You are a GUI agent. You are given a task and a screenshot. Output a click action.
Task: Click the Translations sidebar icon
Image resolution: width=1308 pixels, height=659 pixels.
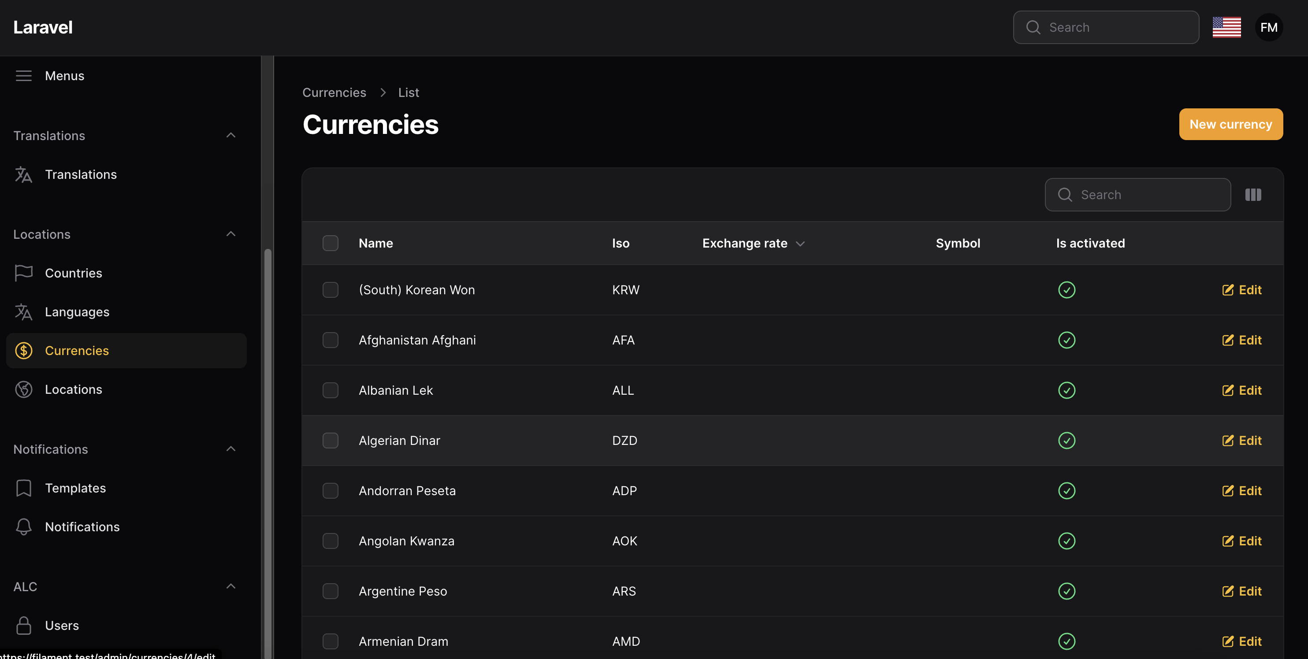coord(23,174)
